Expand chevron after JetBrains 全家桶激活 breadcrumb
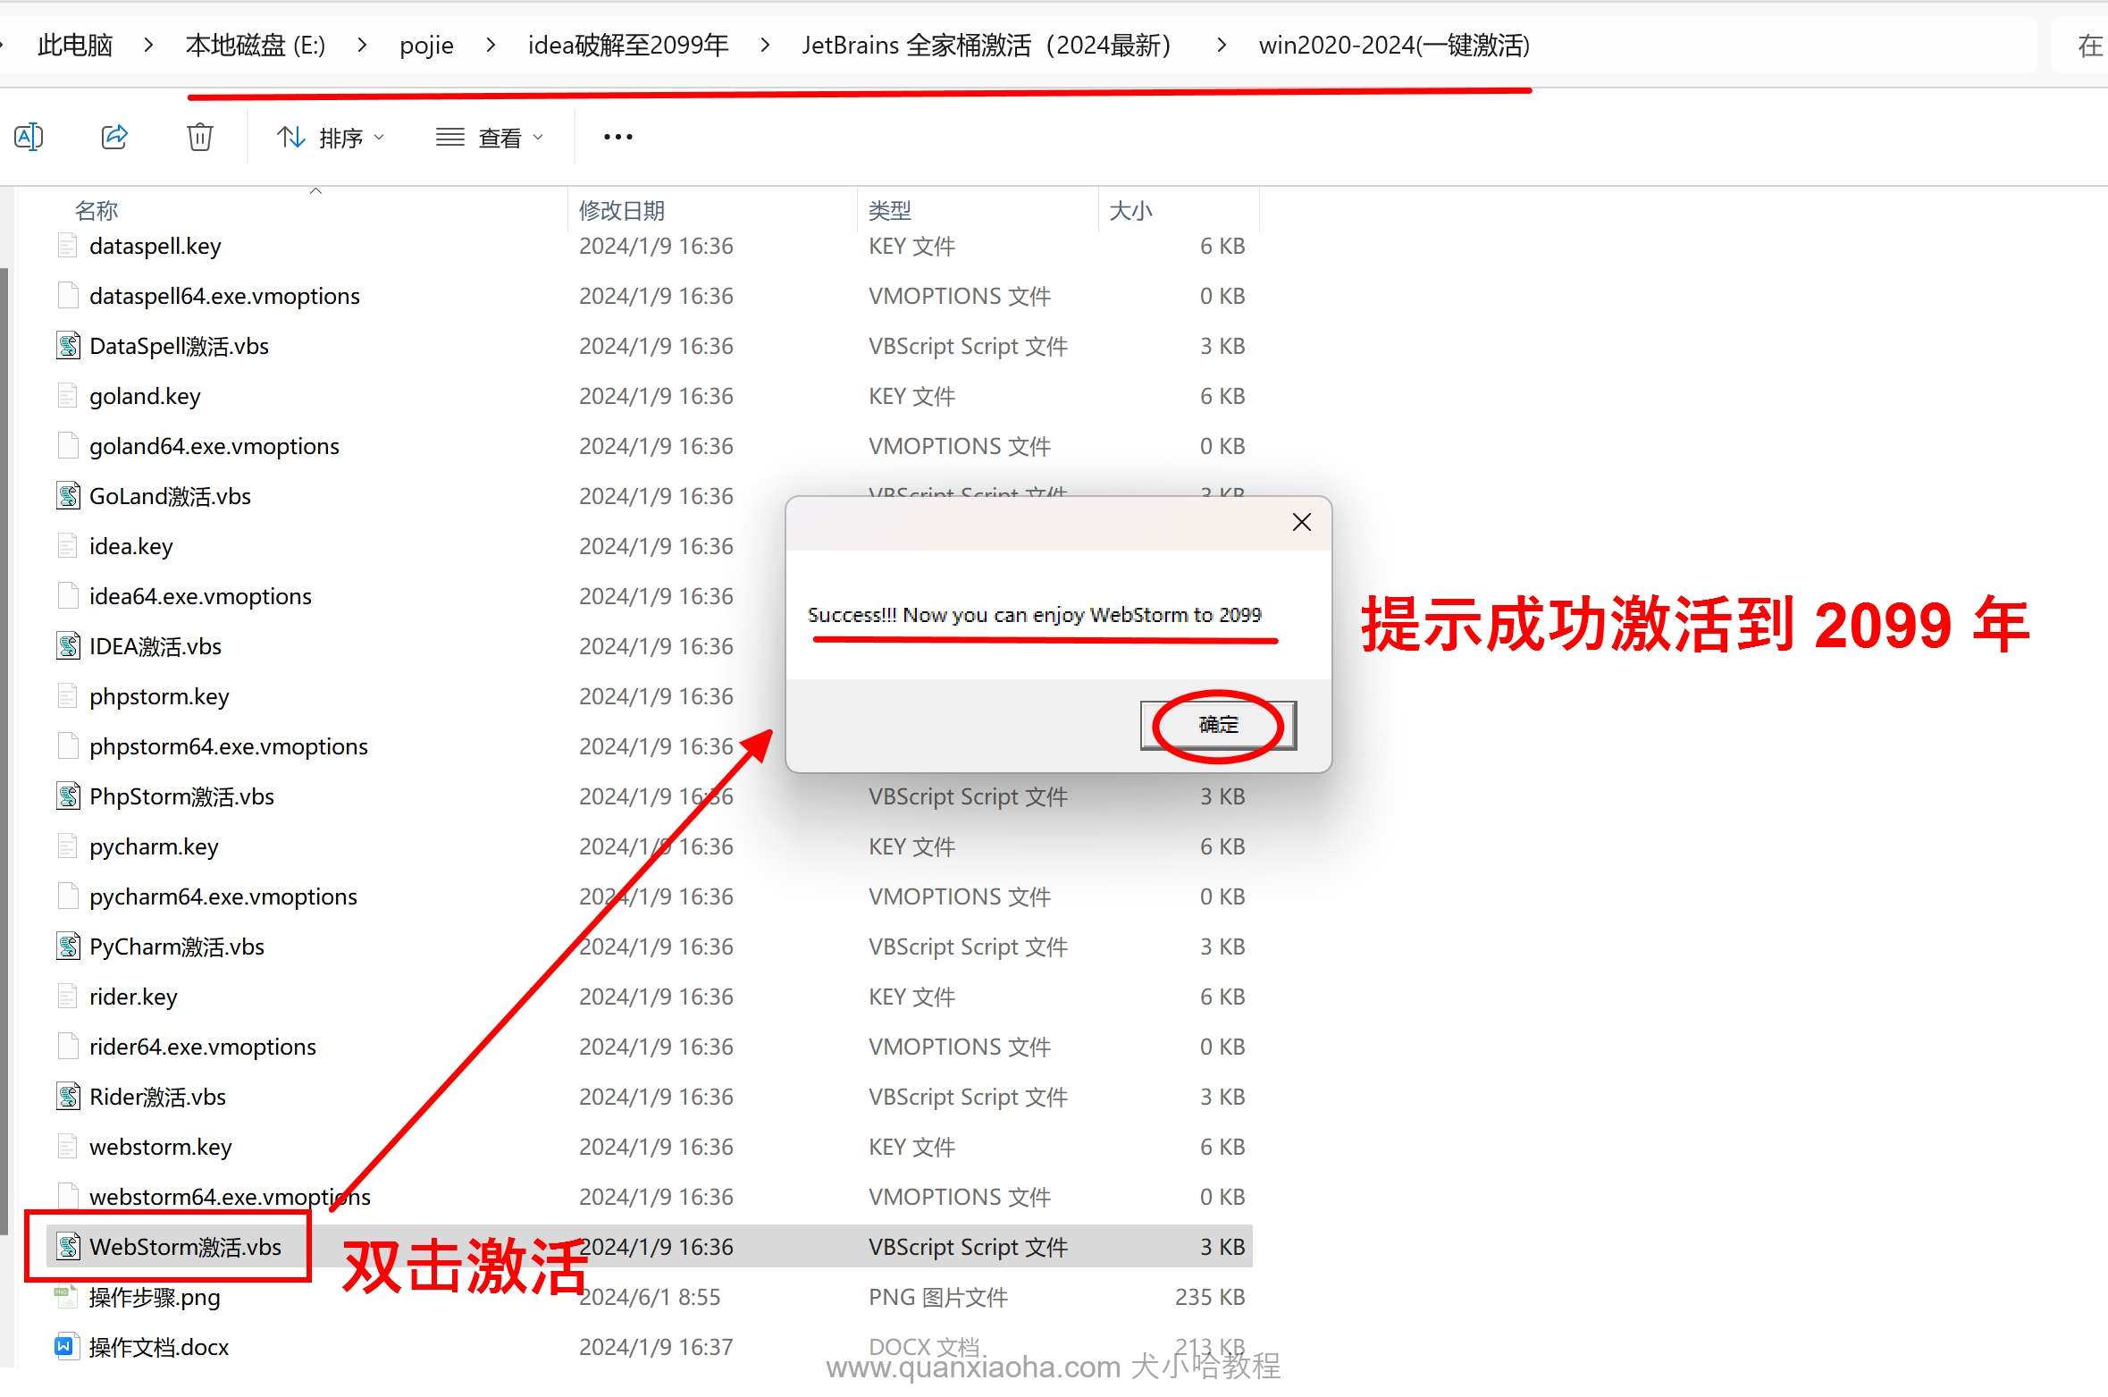Viewport: 2108px width, 1397px height. [x=1222, y=45]
